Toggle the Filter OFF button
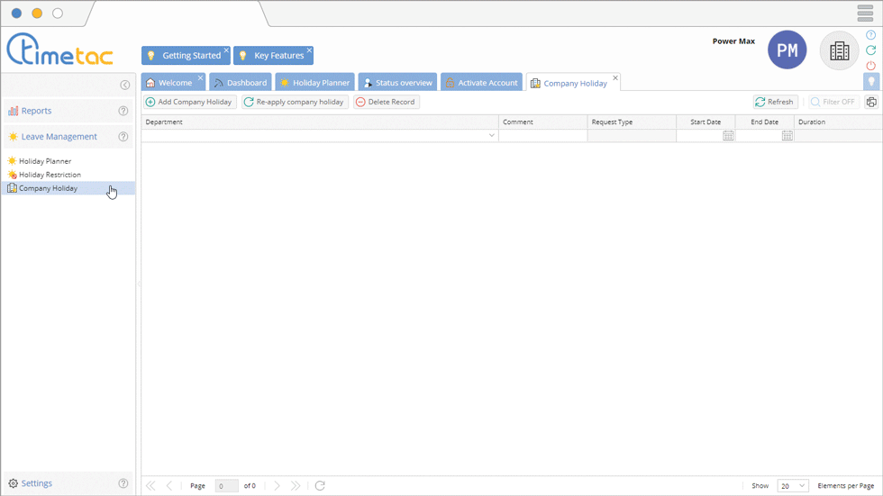This screenshot has width=883, height=496. [x=833, y=103]
